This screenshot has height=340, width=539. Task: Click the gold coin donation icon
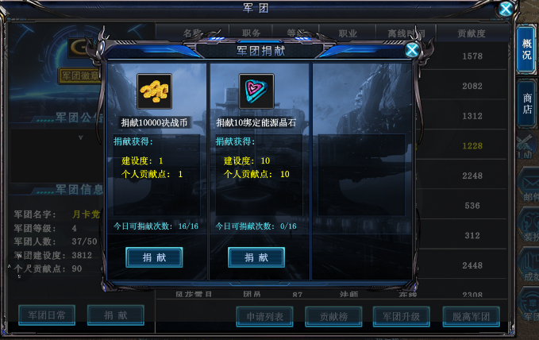pos(154,91)
